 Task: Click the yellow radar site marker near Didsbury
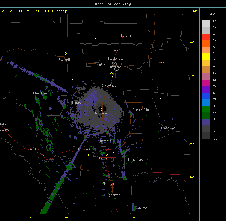pyautogui.click(x=102, y=109)
